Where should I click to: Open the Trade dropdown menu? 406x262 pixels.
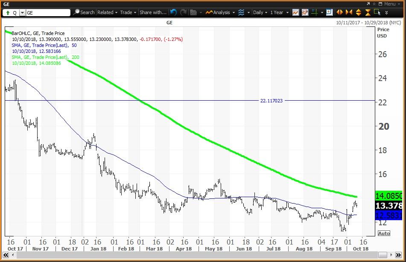(128, 12)
